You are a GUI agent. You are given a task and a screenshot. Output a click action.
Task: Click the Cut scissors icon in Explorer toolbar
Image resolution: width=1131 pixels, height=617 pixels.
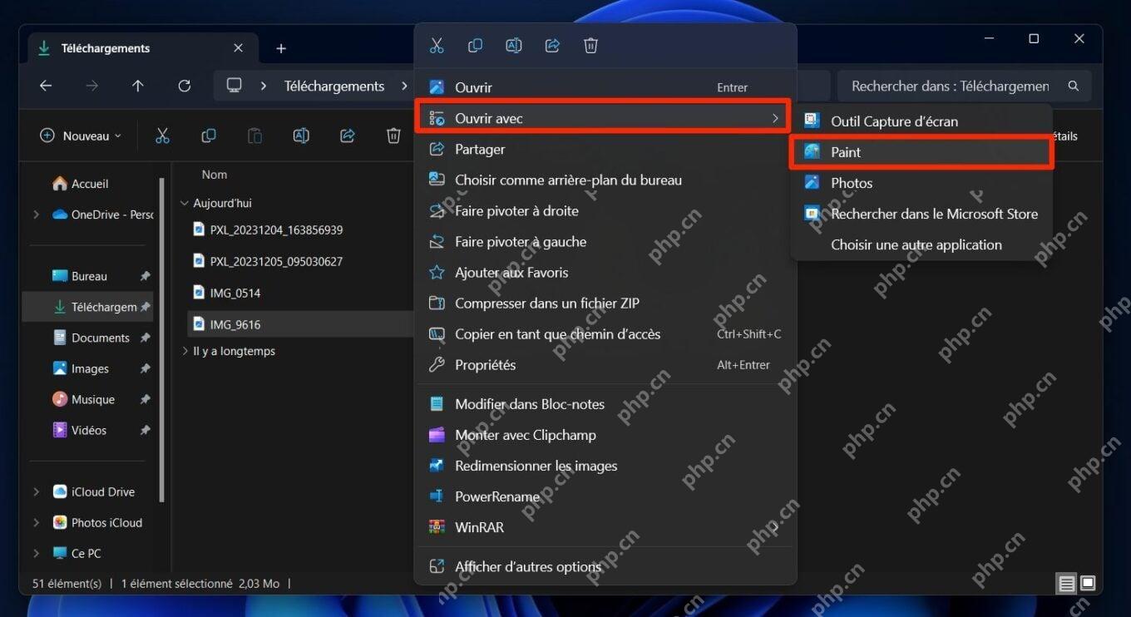pos(162,136)
